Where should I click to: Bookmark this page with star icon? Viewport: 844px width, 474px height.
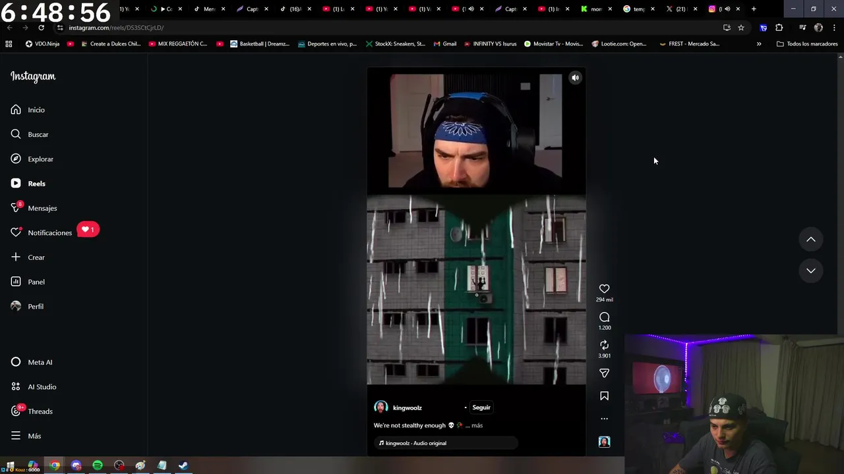(x=741, y=28)
